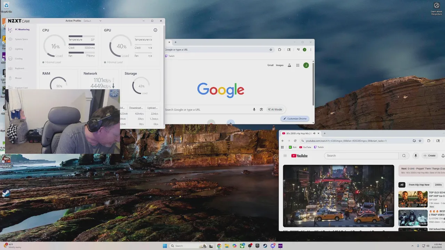The width and height of the screenshot is (445, 250).
Task: Click Customize Chrome button
Action: tap(295, 119)
